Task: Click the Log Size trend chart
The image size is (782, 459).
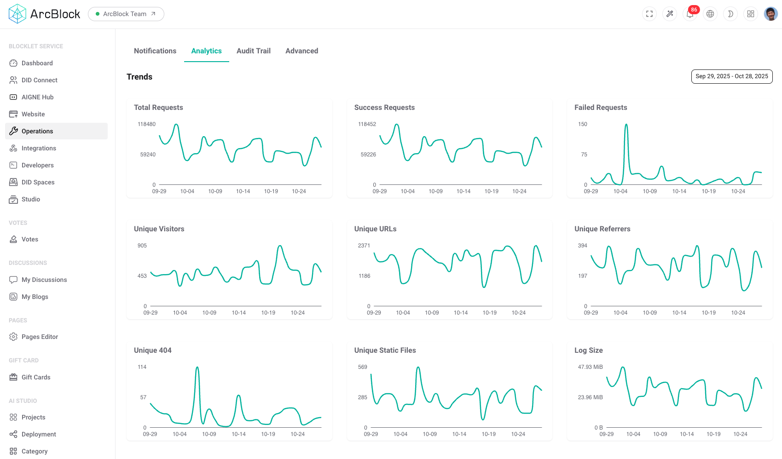Action: 669,391
